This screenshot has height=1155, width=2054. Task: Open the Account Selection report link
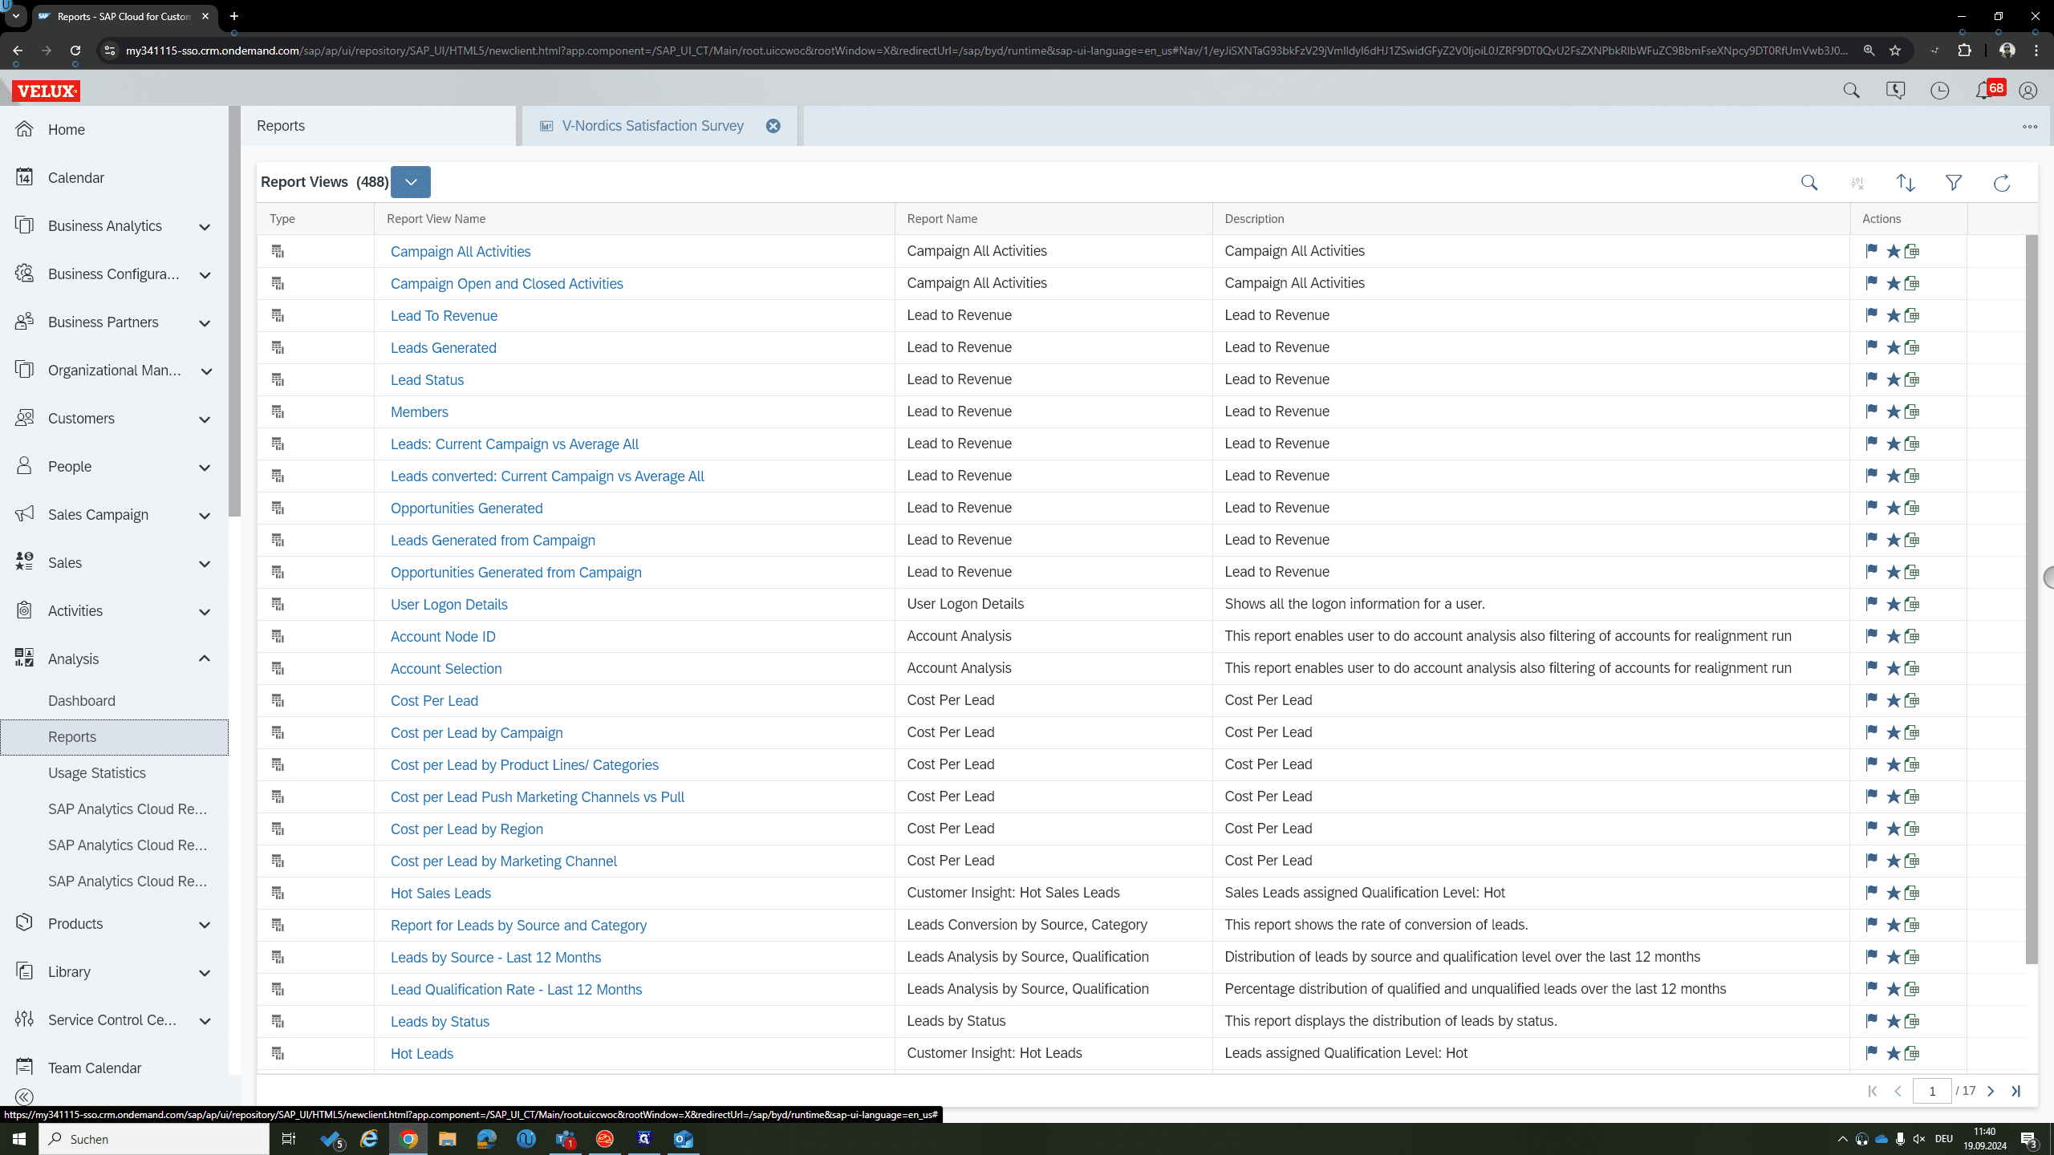[x=446, y=669]
